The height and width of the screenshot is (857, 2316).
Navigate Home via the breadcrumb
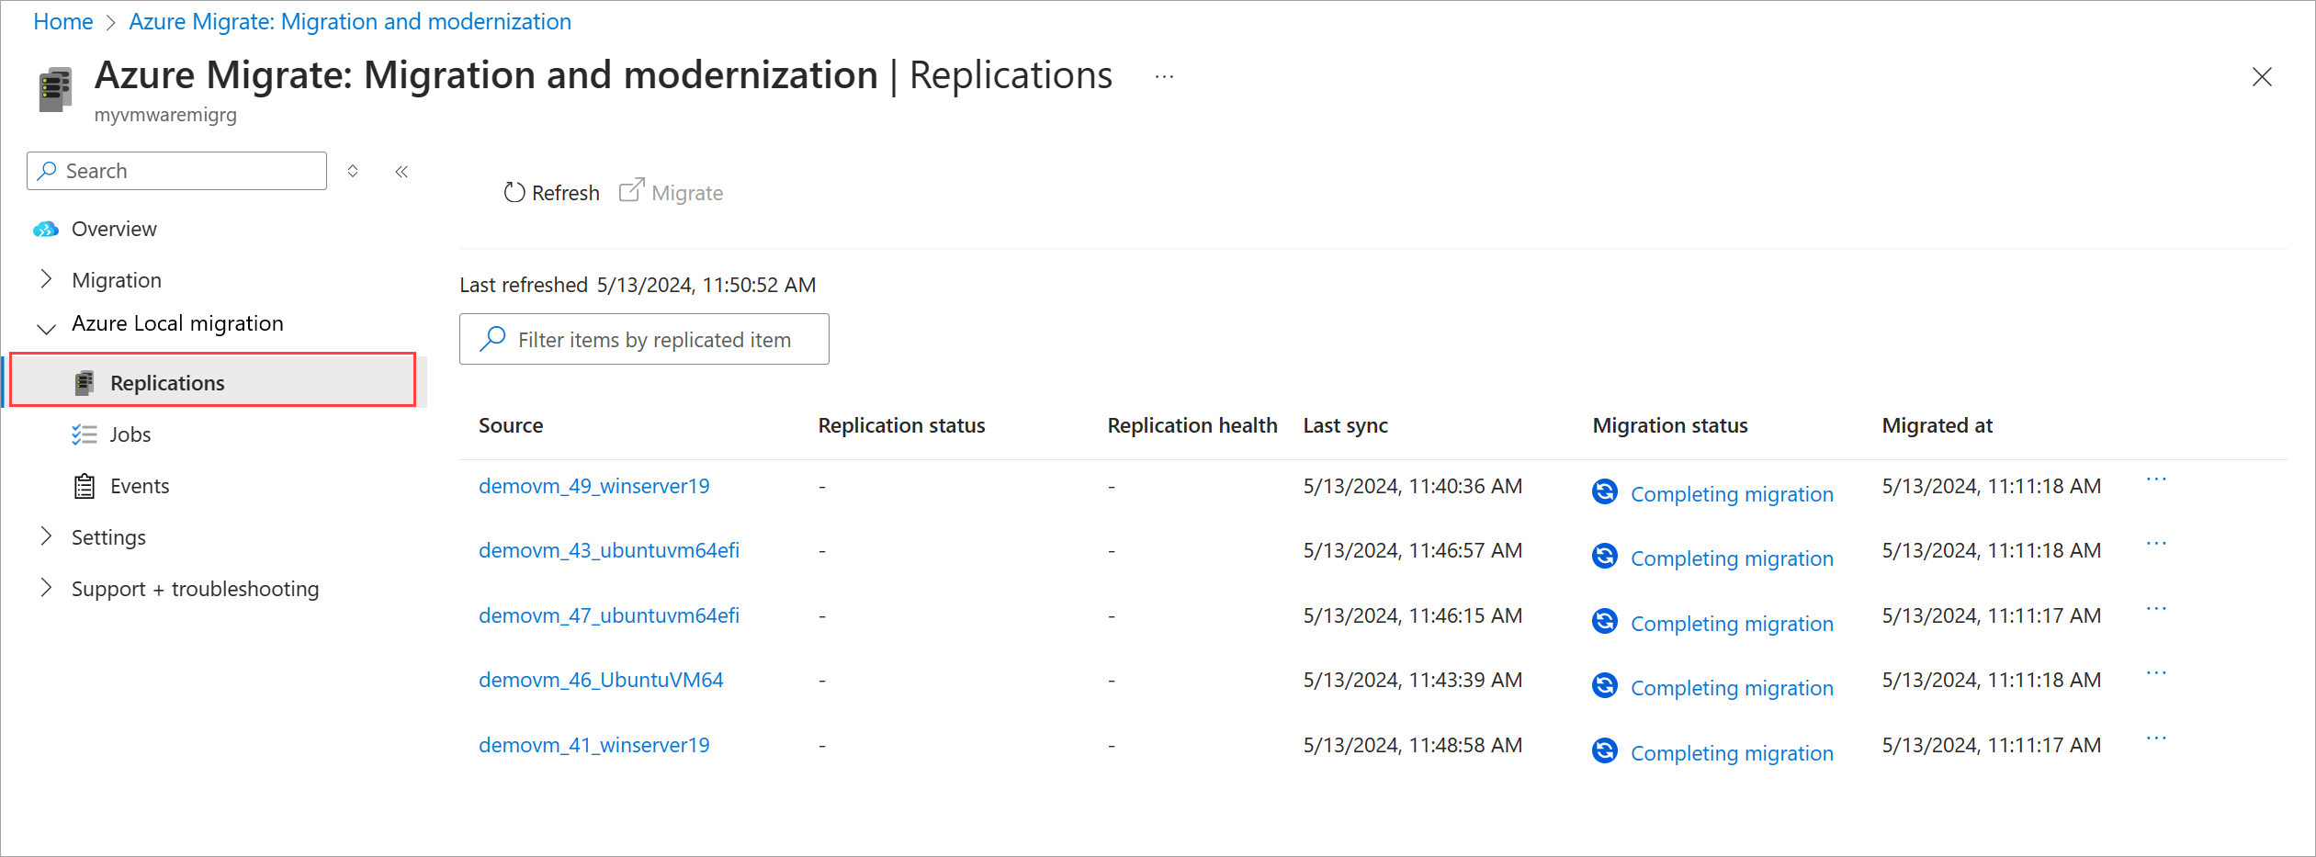[62, 21]
